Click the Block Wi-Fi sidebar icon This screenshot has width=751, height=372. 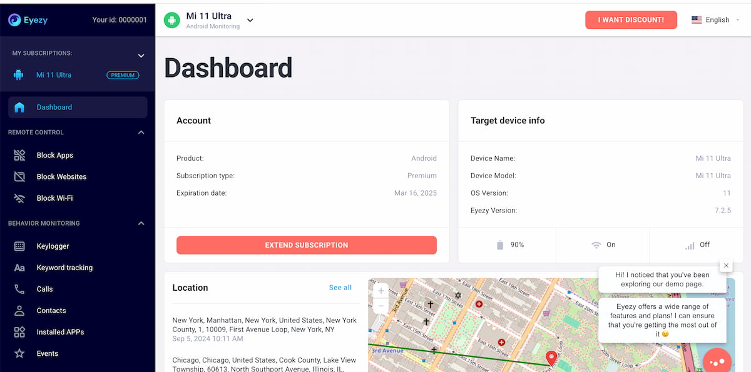19,198
